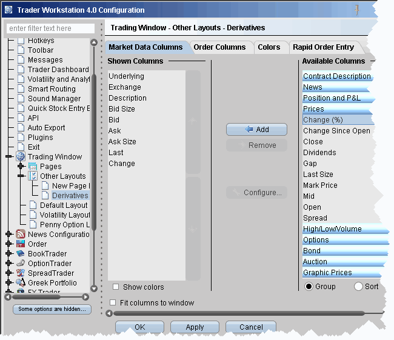Select the Group radio button
Screen dimensions: 394x340
[309, 287]
